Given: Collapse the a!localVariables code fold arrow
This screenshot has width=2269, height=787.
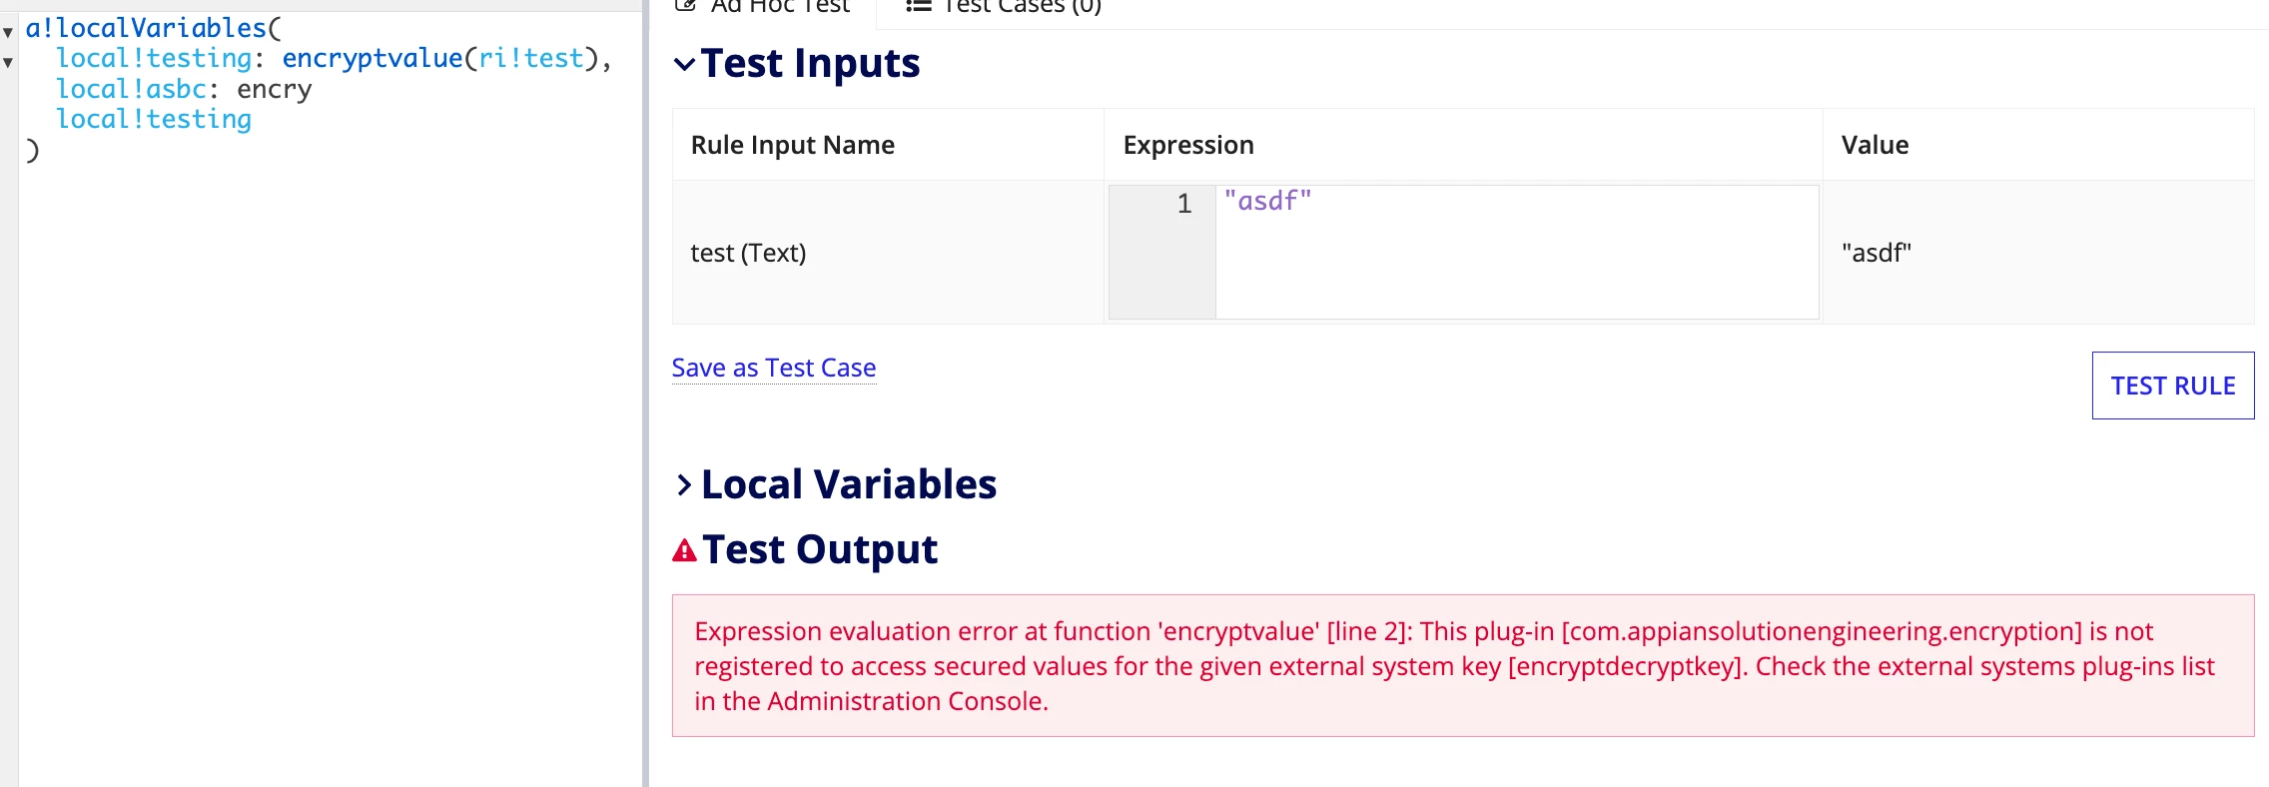Looking at the screenshot, I should coord(8,32).
